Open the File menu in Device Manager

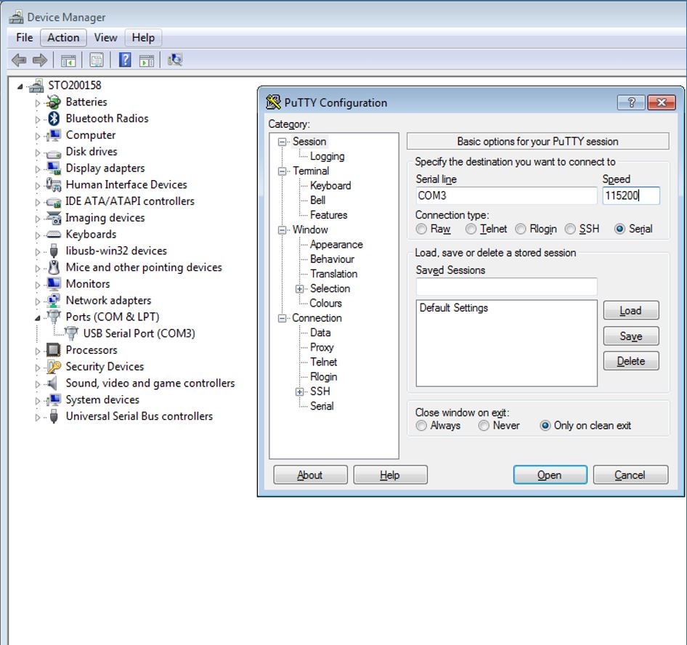pyautogui.click(x=25, y=38)
